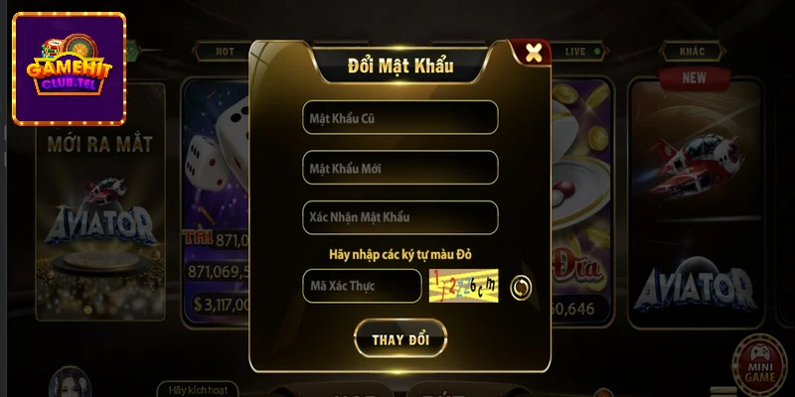This screenshot has height=397, width=795.
Task: Select the player avatar portrait
Action: (71, 383)
